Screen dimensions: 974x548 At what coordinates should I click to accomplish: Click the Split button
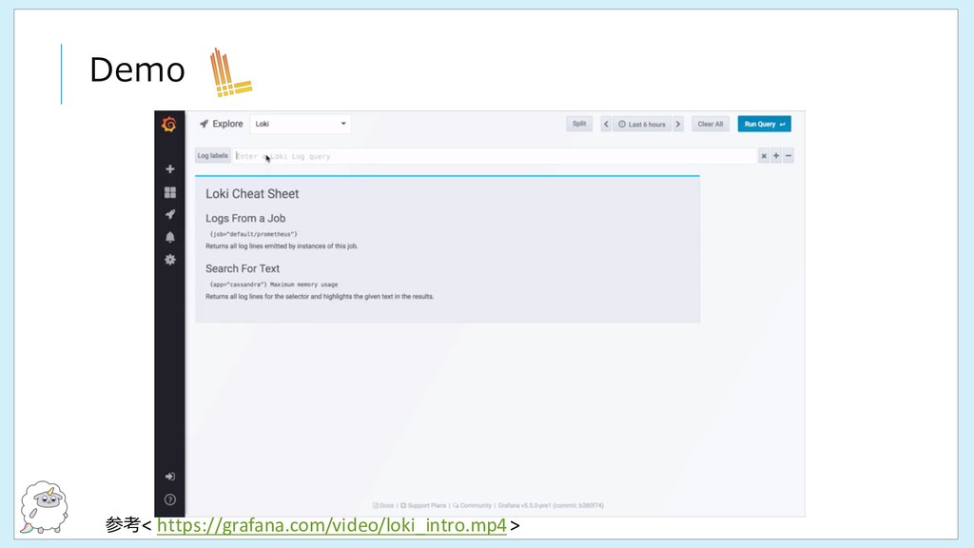point(579,124)
